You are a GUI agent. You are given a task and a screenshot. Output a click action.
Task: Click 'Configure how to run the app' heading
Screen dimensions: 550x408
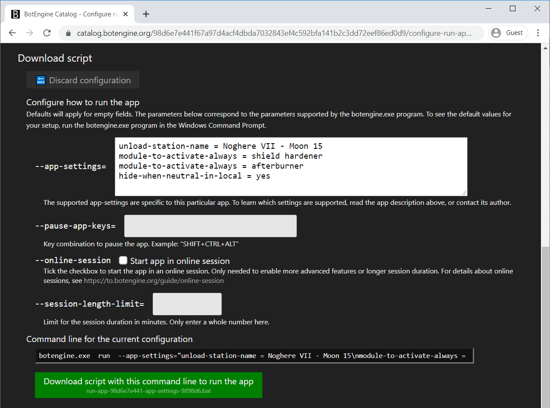pos(83,102)
